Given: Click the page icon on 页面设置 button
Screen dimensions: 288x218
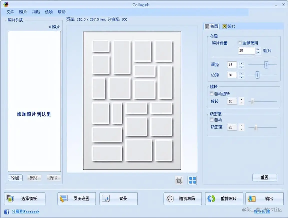Looking at the screenshot, I should pos(64,199).
